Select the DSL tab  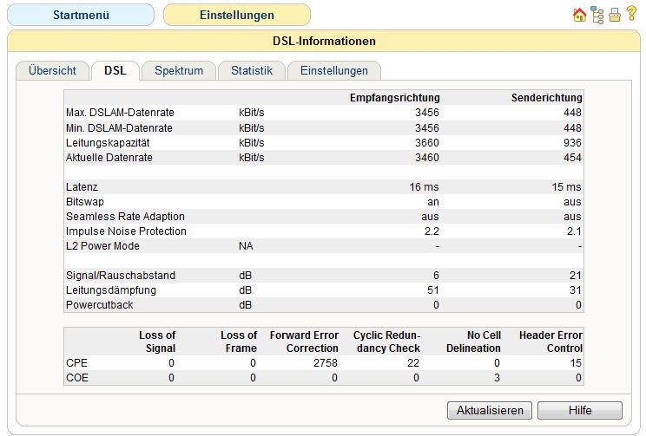coord(115,71)
